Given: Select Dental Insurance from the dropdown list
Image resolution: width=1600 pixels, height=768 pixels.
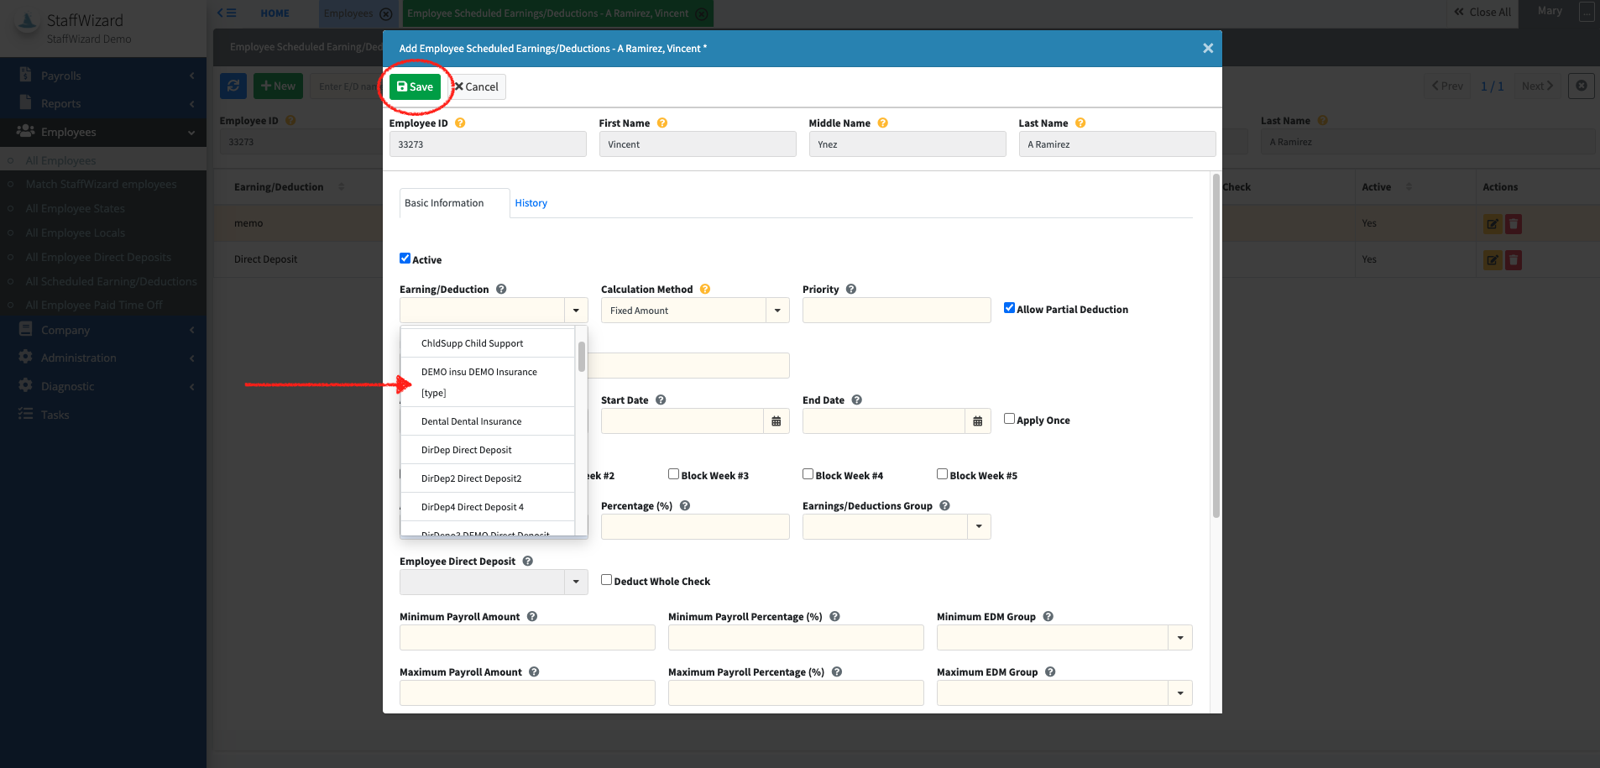Looking at the screenshot, I should click(x=471, y=421).
